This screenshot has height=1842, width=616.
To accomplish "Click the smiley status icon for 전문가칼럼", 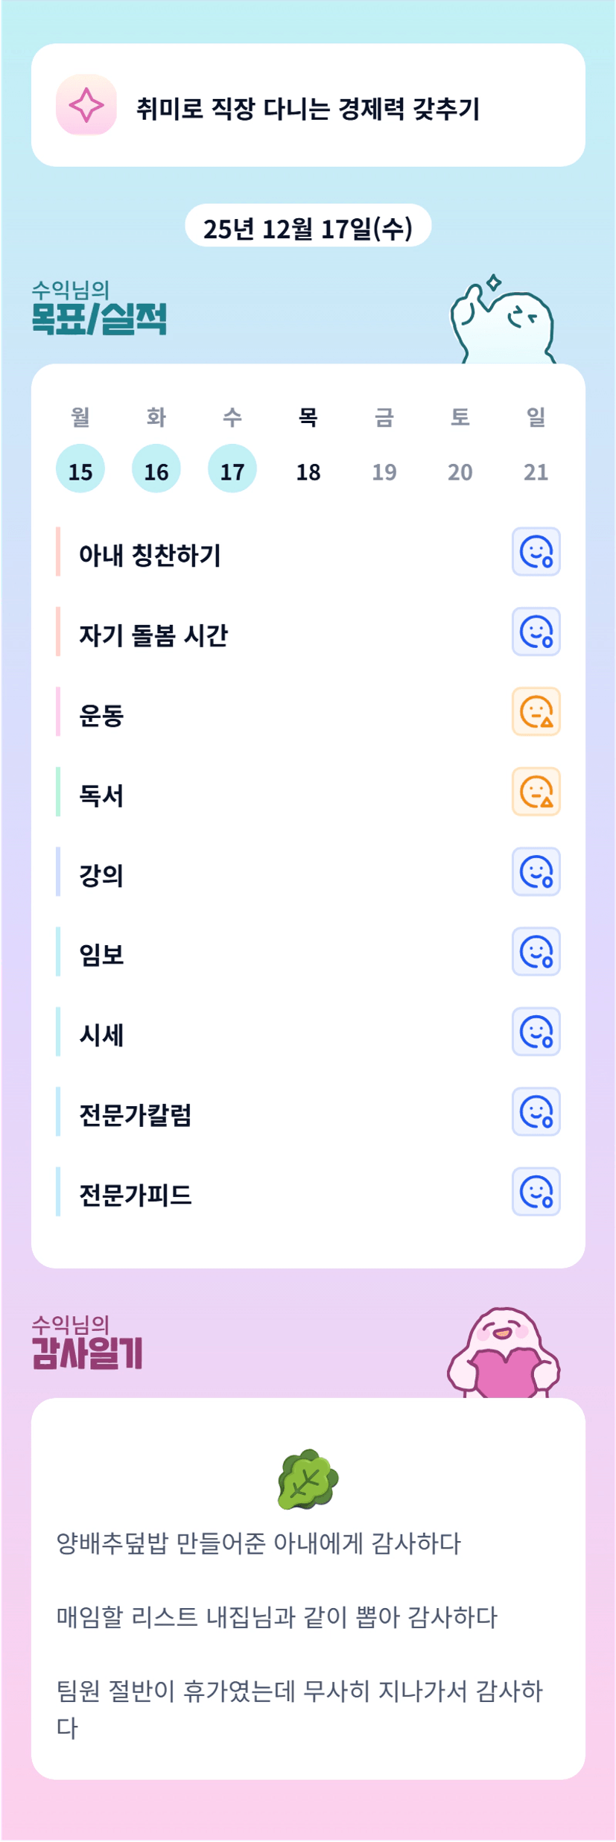I will coord(536,1111).
